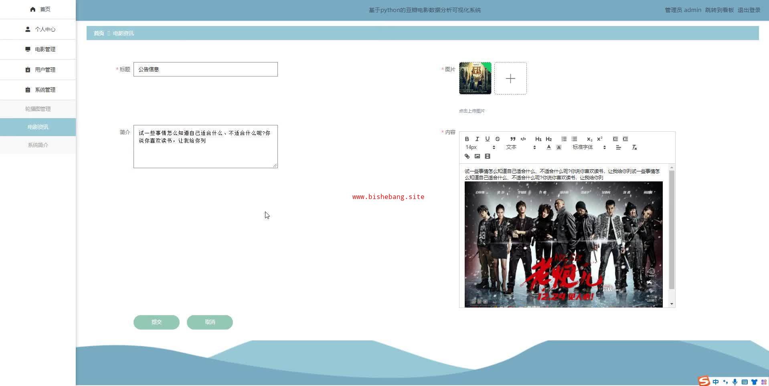Apply Heading 1 style
769x386 pixels.
[x=538, y=139]
